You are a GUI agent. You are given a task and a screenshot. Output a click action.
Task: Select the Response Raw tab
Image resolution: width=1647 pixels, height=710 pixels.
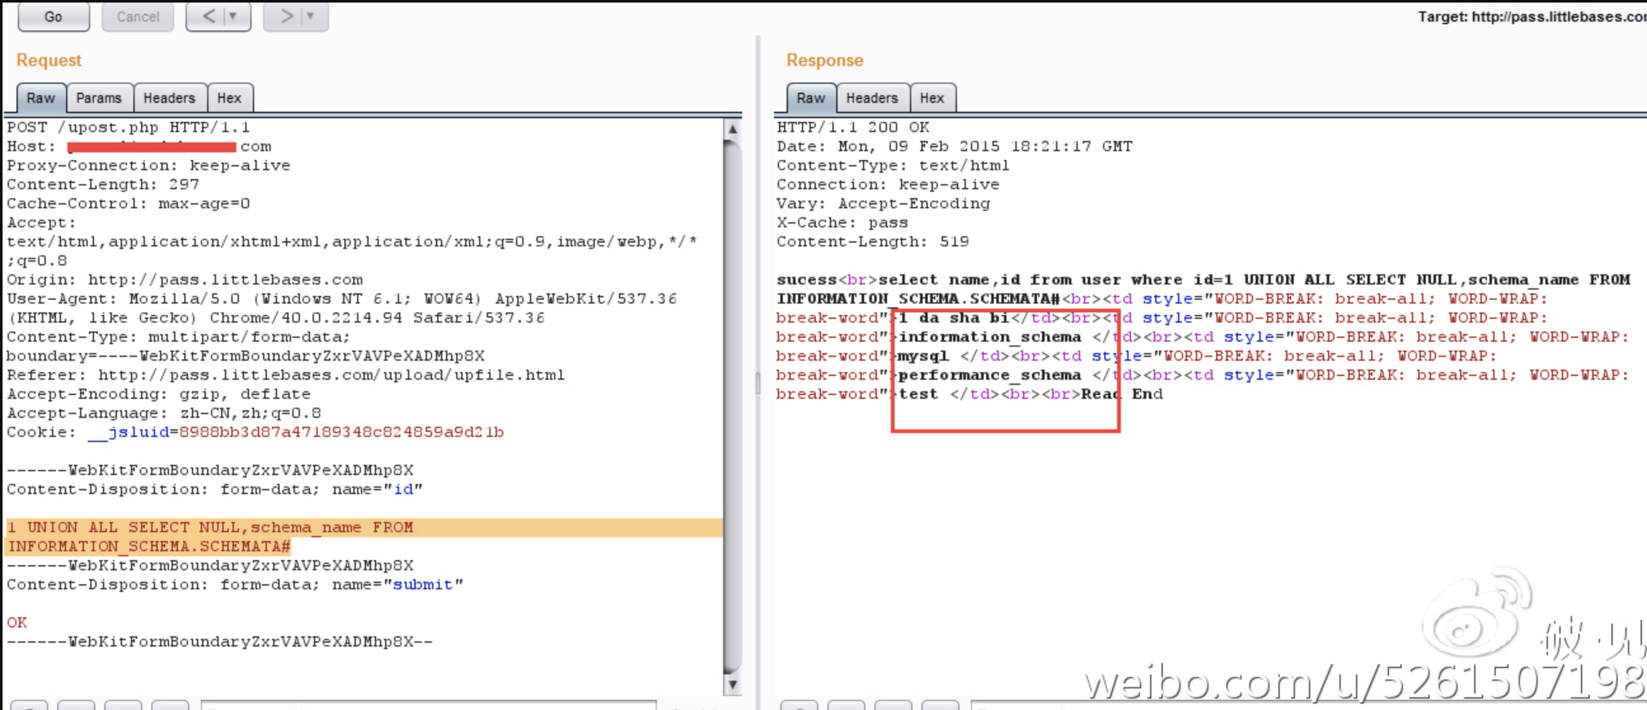point(810,98)
